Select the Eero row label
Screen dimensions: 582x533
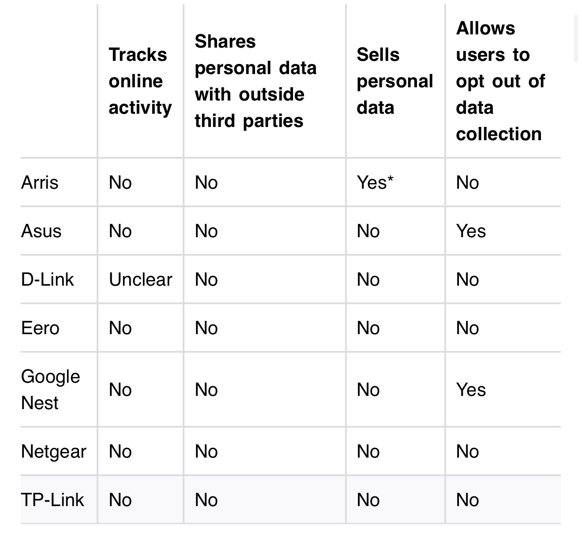point(40,328)
